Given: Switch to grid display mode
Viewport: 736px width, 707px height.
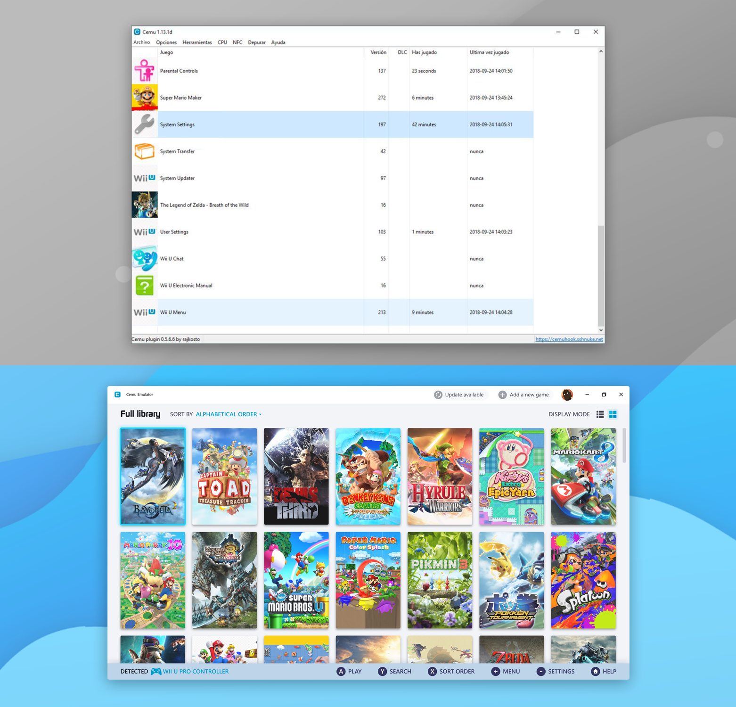Looking at the screenshot, I should [613, 414].
